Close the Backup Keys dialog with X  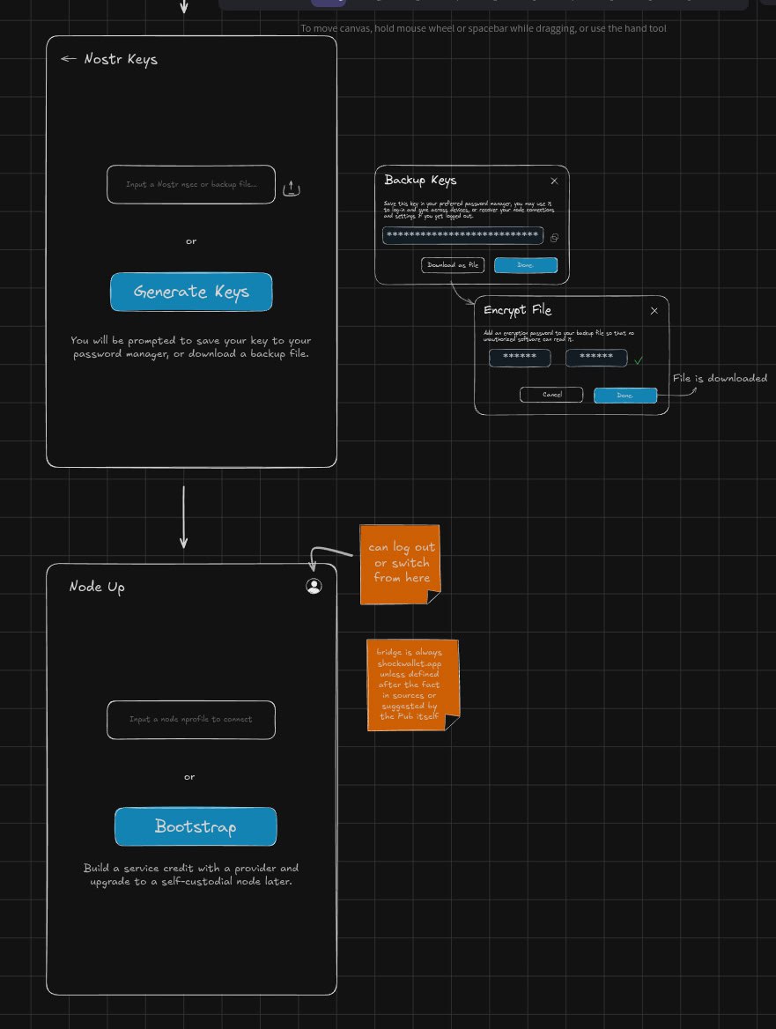click(554, 181)
